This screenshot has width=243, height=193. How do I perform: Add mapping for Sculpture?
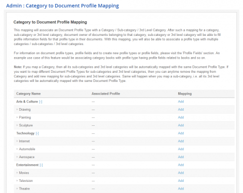[x=181, y=125]
